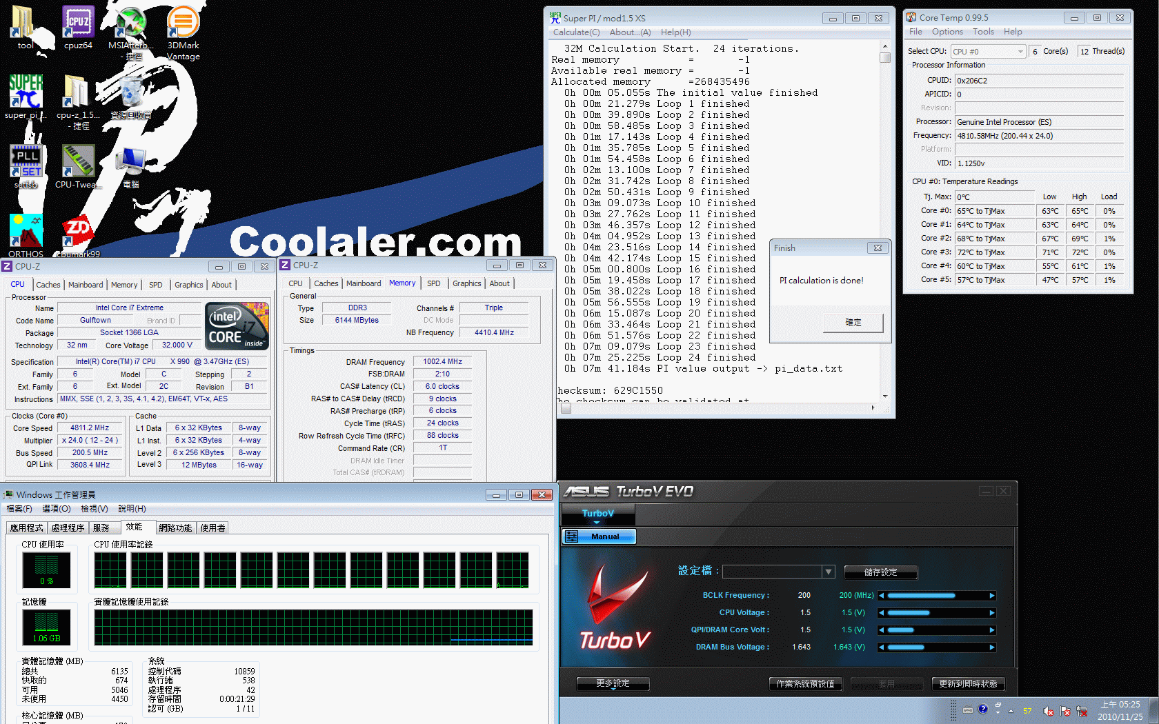Click the yellow 57 temperature tray icon
The width and height of the screenshot is (1159, 724).
click(x=1027, y=711)
